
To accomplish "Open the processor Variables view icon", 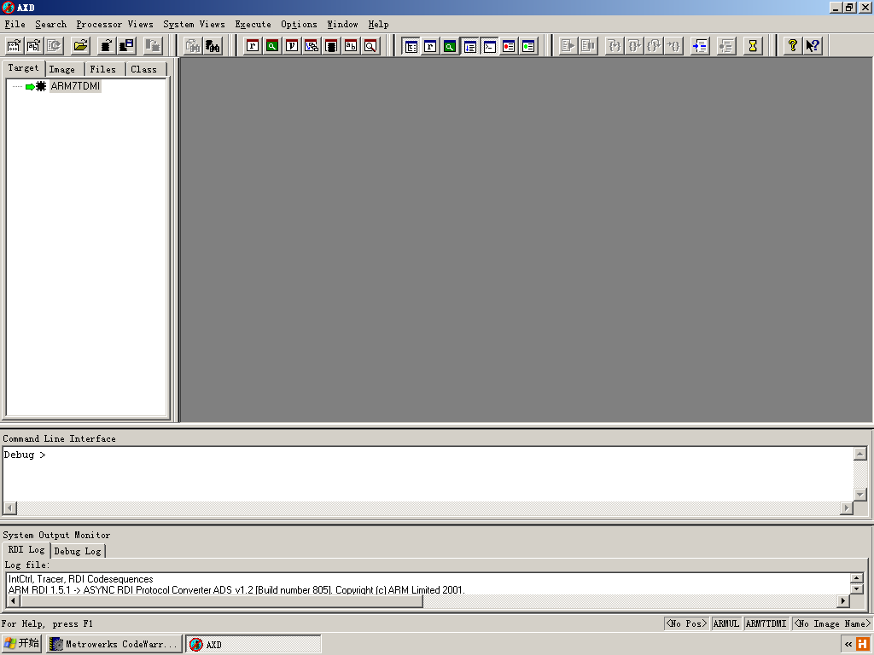I will [292, 46].
